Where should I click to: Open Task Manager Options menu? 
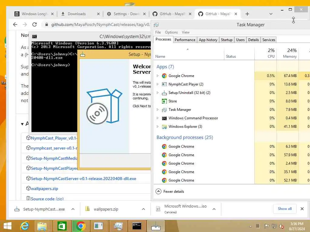coord(171,32)
